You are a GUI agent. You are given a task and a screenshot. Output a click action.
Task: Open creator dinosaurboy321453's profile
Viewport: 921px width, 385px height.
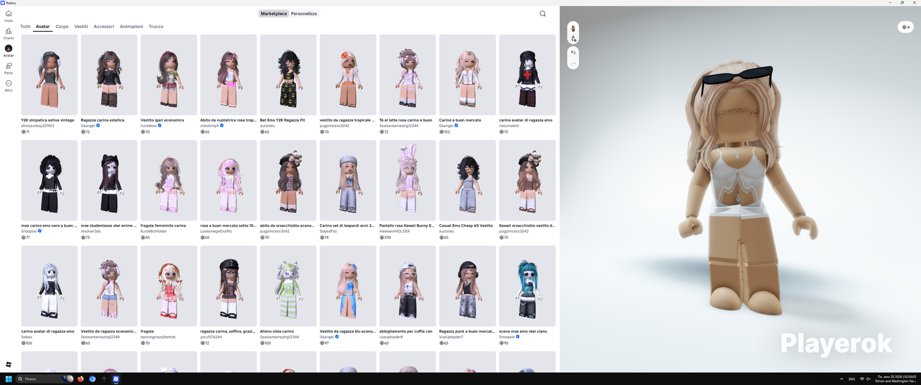point(37,126)
